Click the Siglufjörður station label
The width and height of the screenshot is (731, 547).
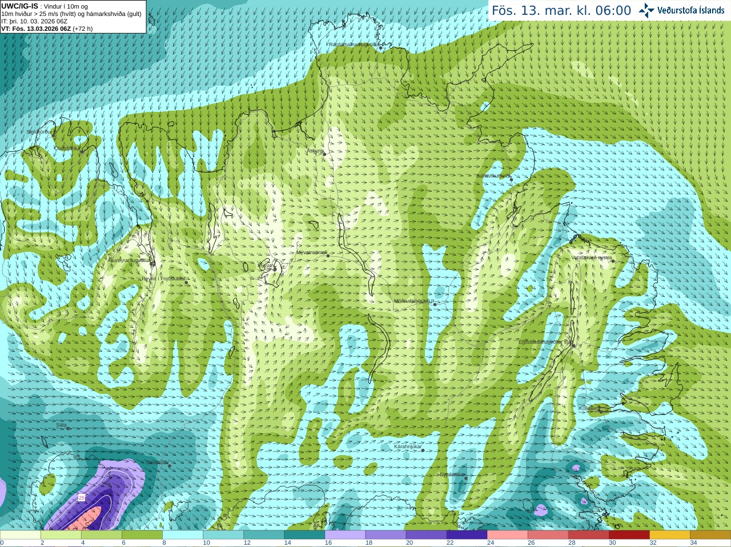pyautogui.click(x=39, y=132)
